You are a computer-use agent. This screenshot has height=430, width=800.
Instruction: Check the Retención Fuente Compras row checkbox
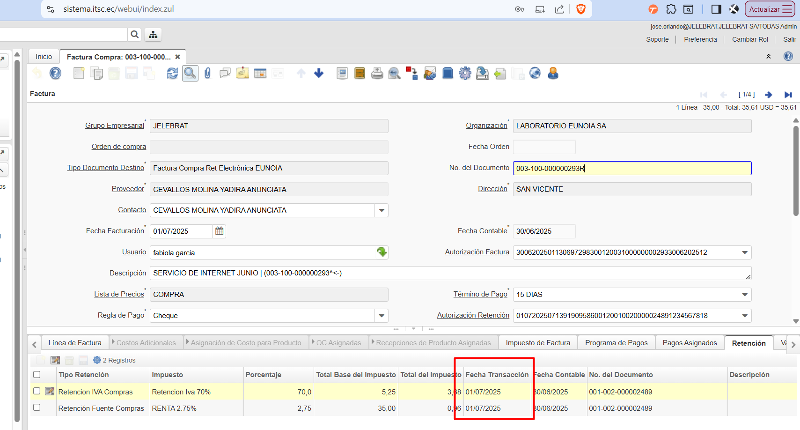37,408
